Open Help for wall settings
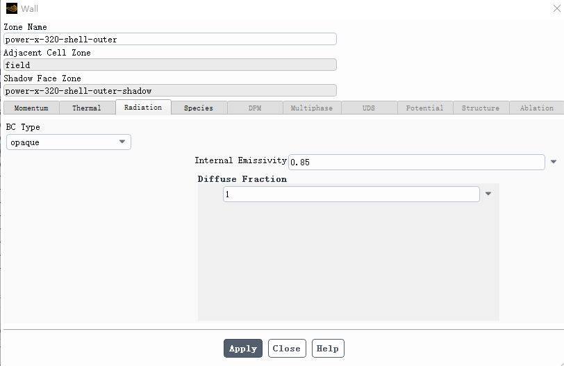The image size is (564, 366). (x=327, y=349)
